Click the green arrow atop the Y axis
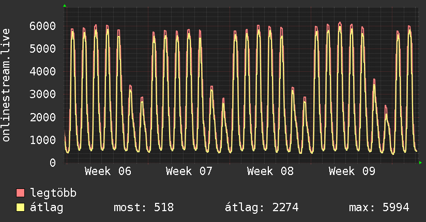This screenshot has height=222, width=426. [x=65, y=6]
